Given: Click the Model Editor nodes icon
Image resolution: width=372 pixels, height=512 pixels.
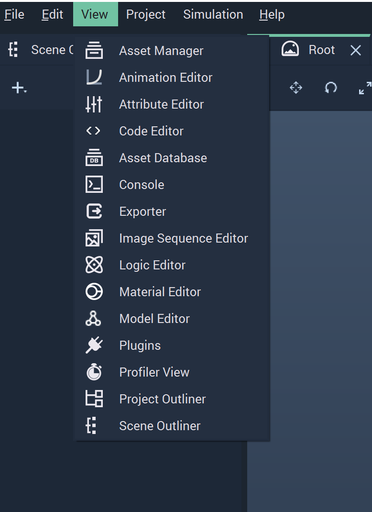Looking at the screenshot, I should tap(93, 318).
